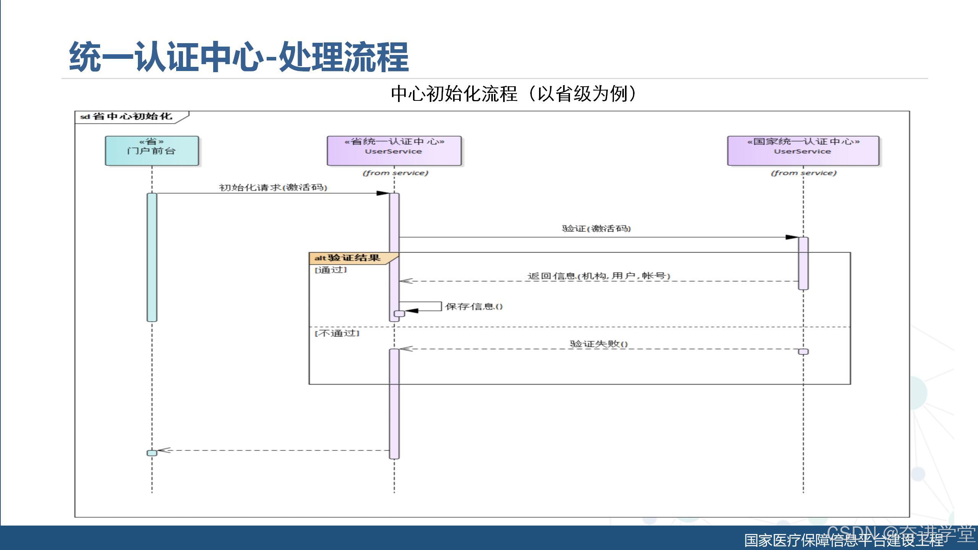The width and height of the screenshot is (978, 550).
Task: Click the 国家统一认证中心 UserService box
Action: [803, 150]
